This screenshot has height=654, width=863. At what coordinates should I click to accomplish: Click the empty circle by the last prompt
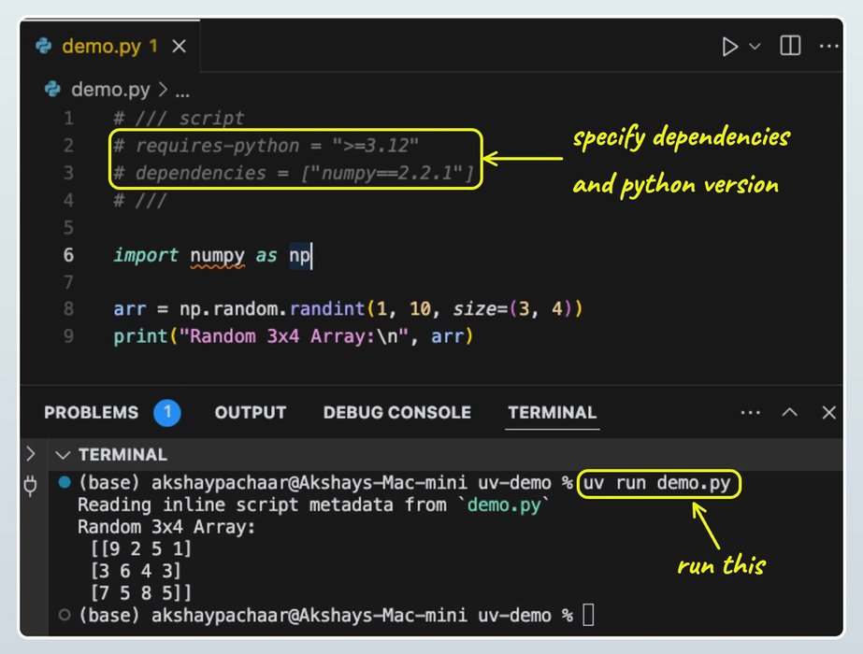[64, 615]
